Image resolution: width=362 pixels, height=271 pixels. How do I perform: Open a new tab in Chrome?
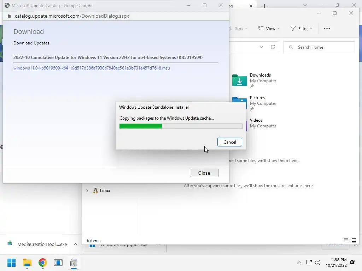264,6
